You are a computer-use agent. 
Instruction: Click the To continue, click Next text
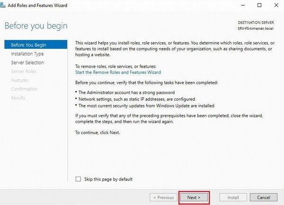[98, 133]
